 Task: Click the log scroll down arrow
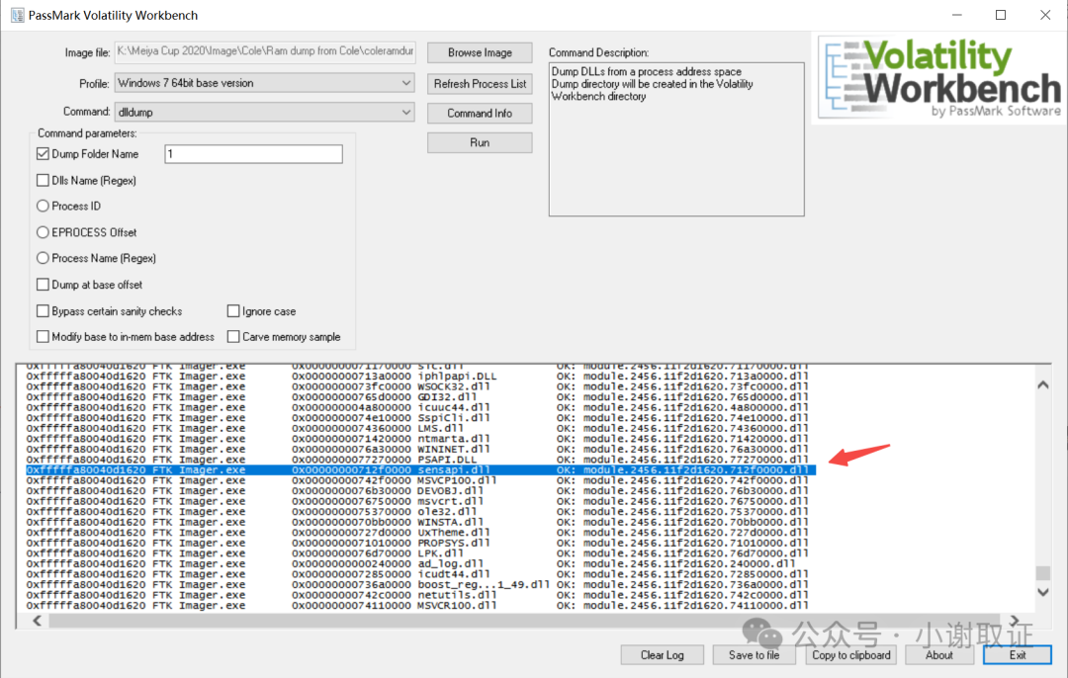(x=1043, y=592)
